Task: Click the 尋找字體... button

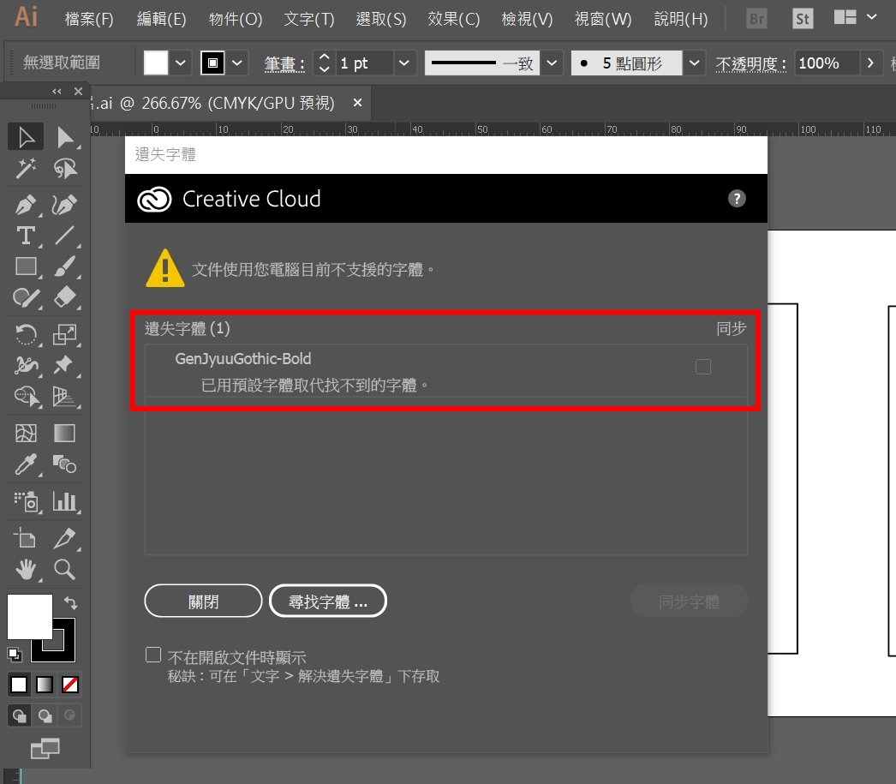Action: (x=327, y=601)
